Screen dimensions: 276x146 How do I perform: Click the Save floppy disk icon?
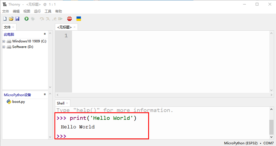click(x=17, y=19)
